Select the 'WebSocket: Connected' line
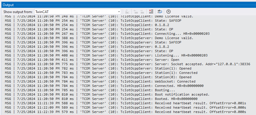This screenshot has height=115, width=256. (100, 81)
